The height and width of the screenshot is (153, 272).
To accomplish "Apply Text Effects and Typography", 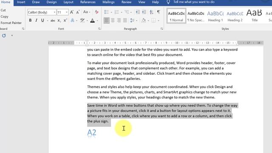I will coord(72,20).
